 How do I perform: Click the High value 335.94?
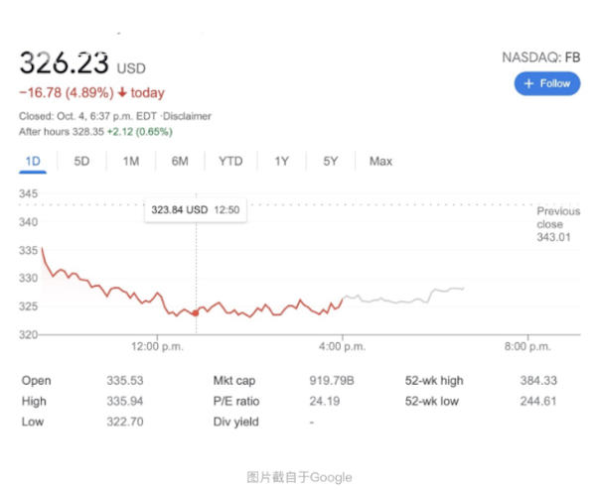[125, 401]
